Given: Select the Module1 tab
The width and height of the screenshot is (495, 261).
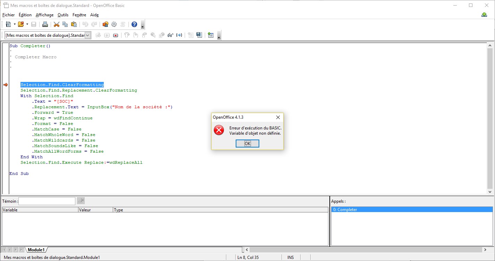Looking at the screenshot, I should [36, 250].
